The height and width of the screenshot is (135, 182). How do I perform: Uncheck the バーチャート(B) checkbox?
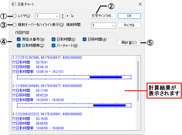[x=53, y=45]
